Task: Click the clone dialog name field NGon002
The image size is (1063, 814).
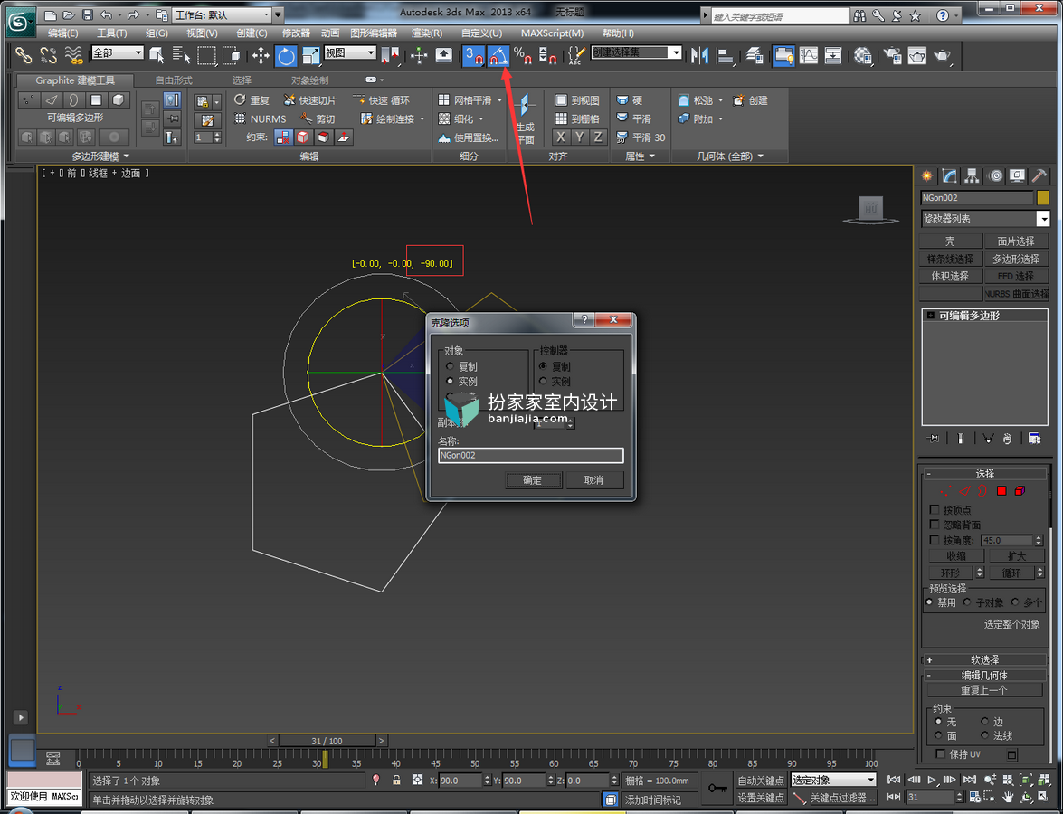Action: (531, 456)
